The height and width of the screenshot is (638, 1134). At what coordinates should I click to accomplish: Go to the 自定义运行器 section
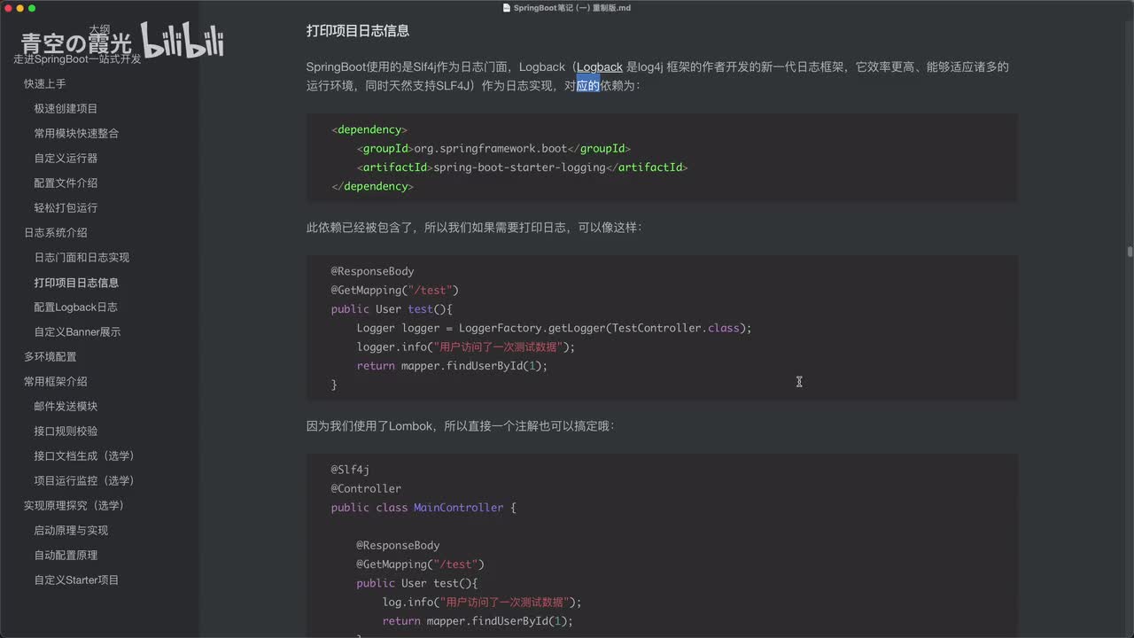[x=66, y=158]
